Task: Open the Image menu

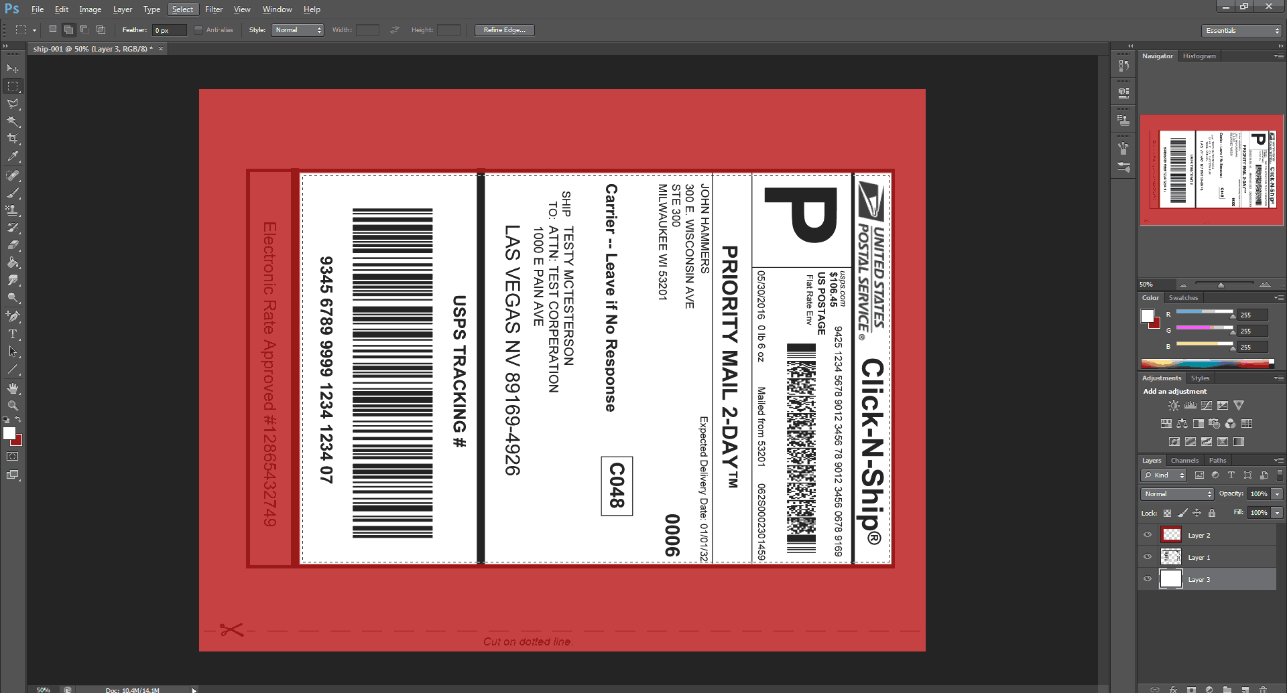Action: (x=90, y=9)
